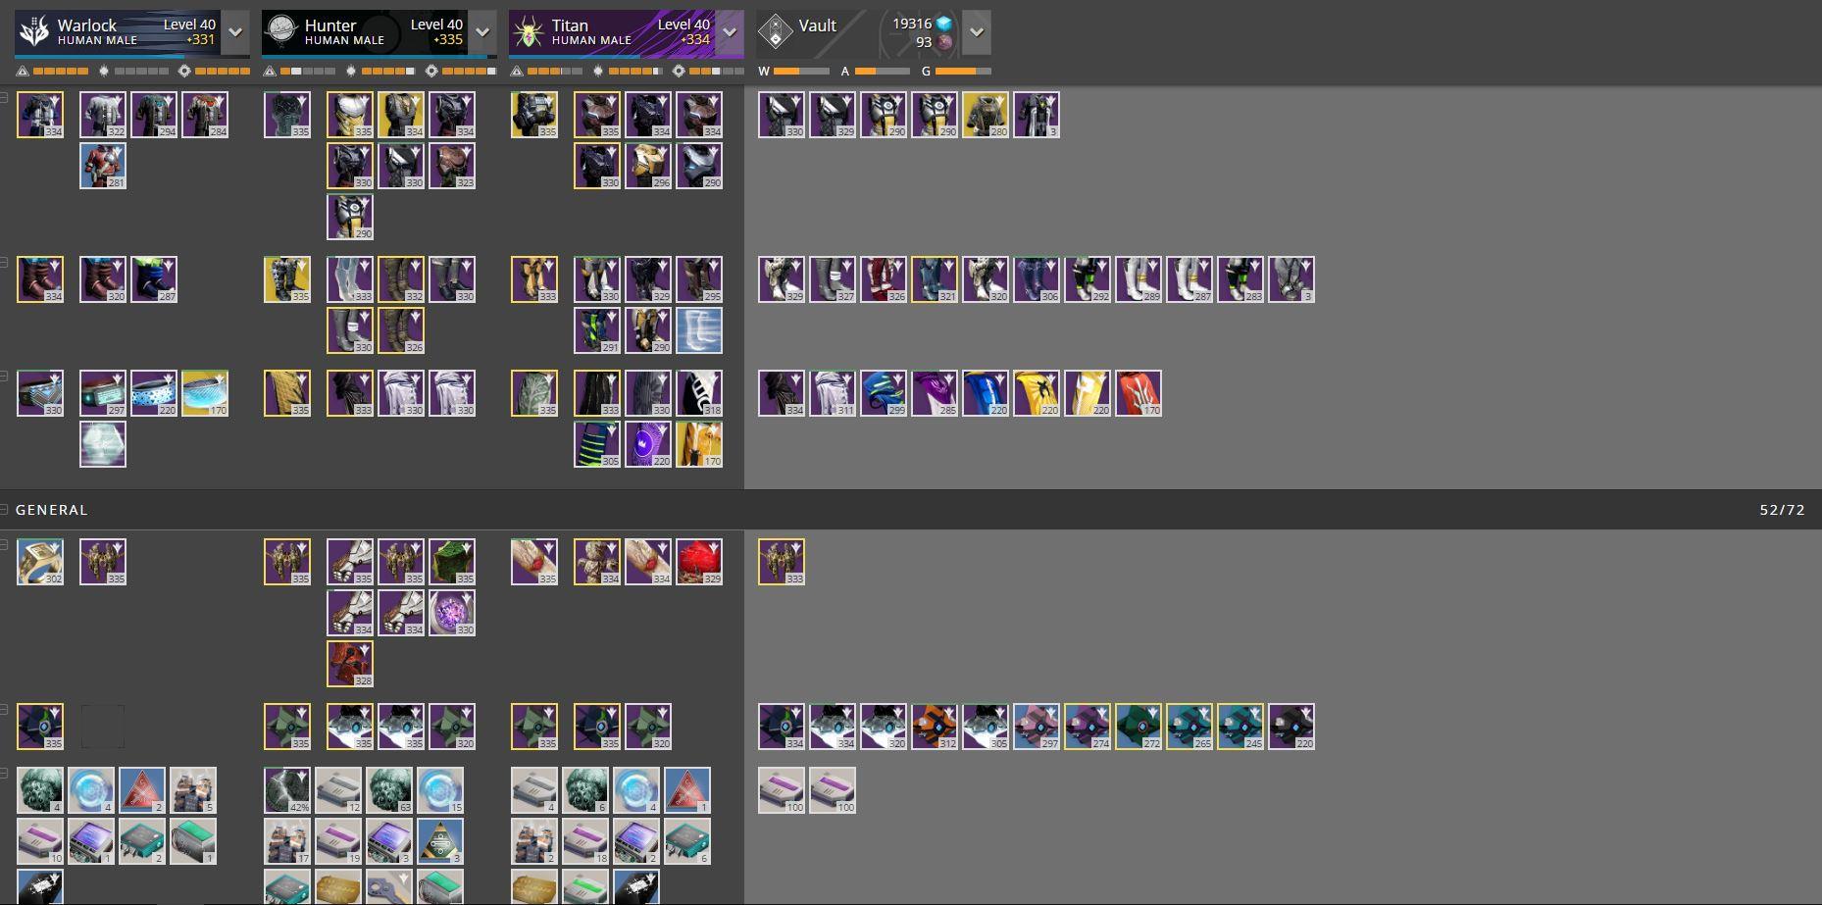Click the red crystal artifact rated 329 on Titan
This screenshot has height=905, width=1822.
coord(699,562)
